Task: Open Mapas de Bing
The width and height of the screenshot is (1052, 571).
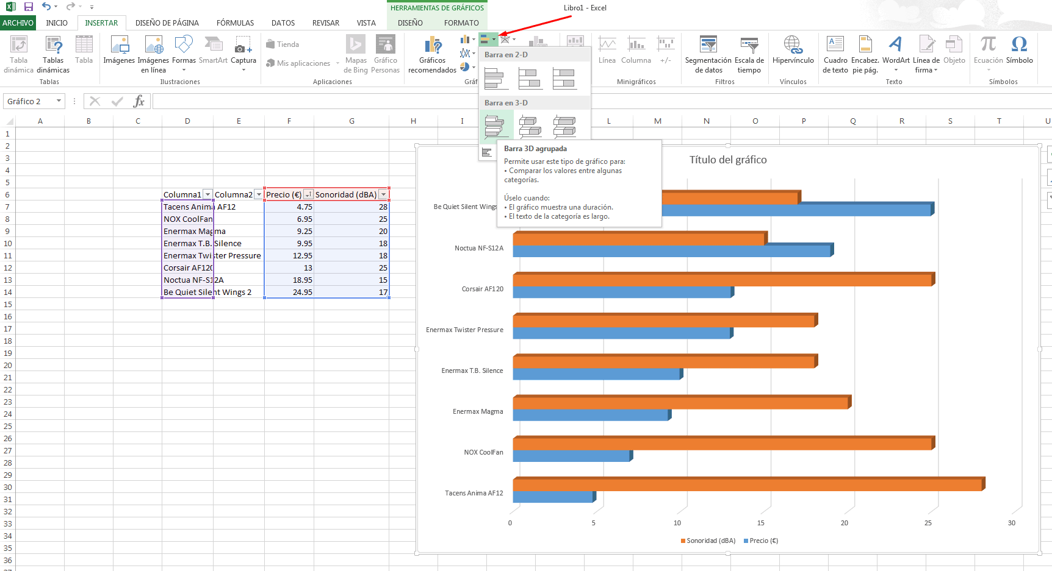Action: [x=356, y=54]
